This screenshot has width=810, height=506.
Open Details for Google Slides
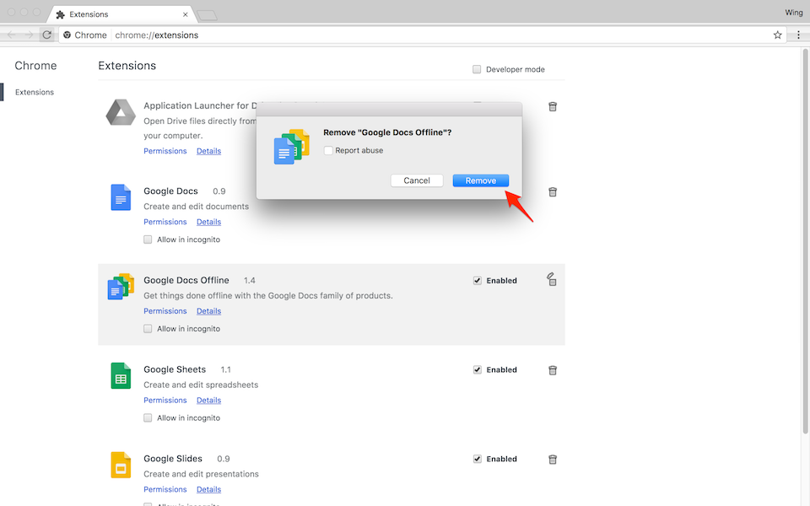pyautogui.click(x=208, y=489)
